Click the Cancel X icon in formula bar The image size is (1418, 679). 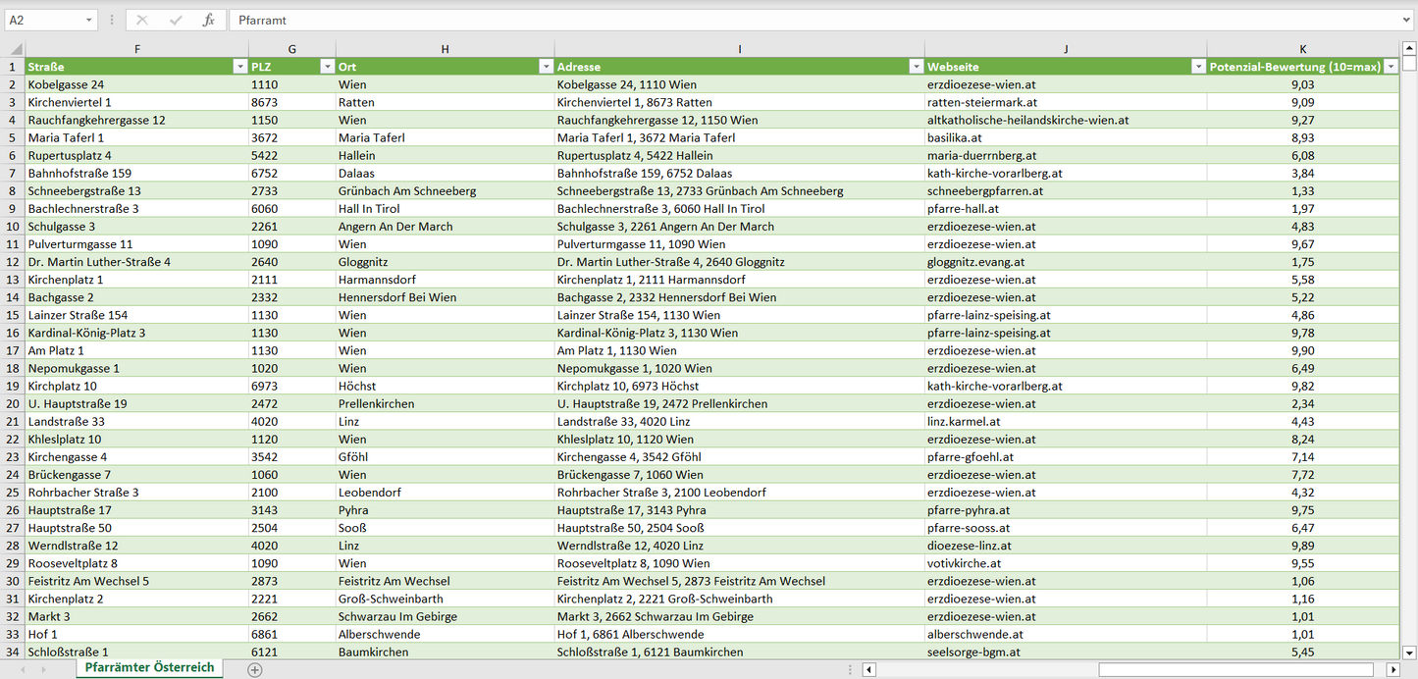tap(142, 20)
